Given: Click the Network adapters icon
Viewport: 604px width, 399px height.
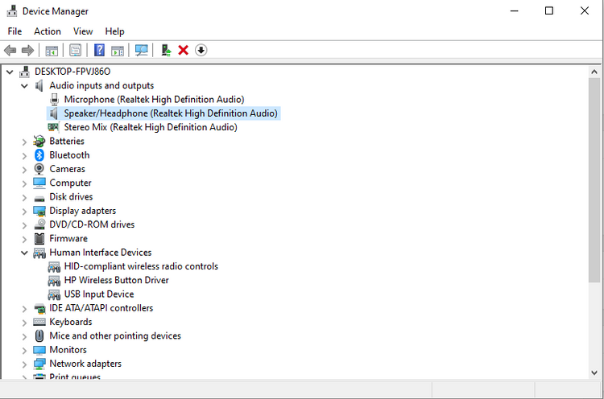Looking at the screenshot, I should tap(39, 364).
